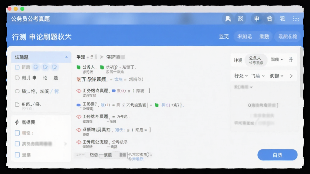Click the vertical scrollbar at the right edge
The height and width of the screenshot is (174, 310).
click(x=302, y=72)
